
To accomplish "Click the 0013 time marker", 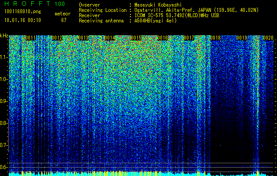I will click(x=83, y=38).
